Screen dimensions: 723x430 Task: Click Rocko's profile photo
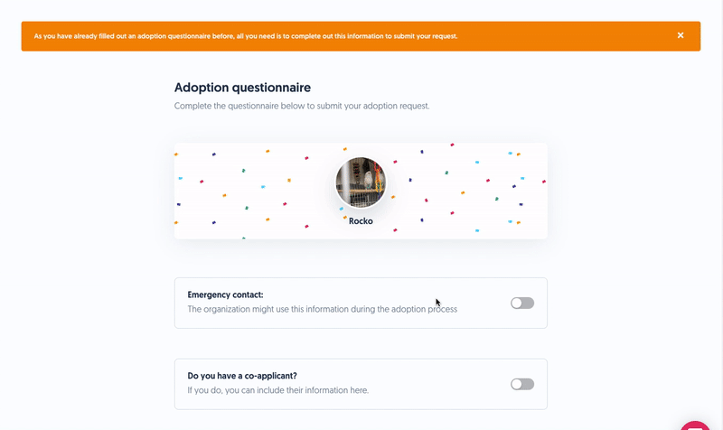pos(361,182)
